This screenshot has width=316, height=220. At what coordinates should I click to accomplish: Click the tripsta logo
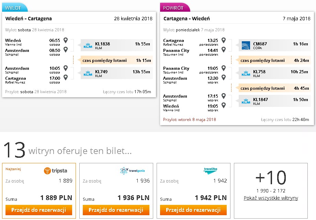pyautogui.click(x=55, y=171)
